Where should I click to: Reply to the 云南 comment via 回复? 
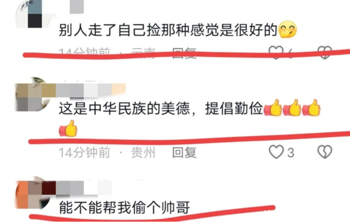coord(184,53)
